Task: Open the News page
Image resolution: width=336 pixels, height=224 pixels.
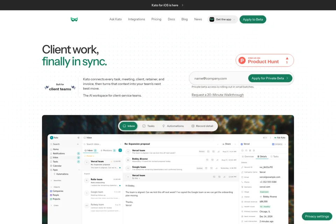Action: 198,19
